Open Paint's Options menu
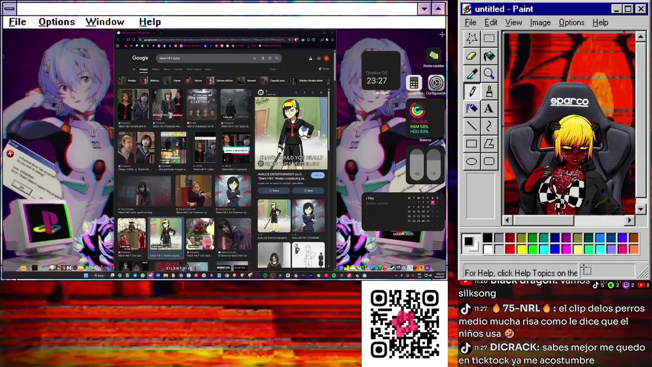 (572, 22)
